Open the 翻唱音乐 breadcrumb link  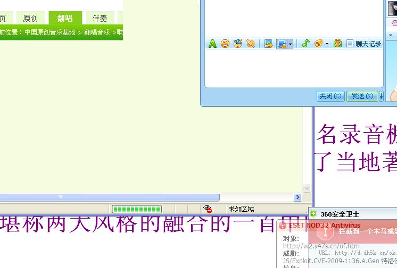[96, 32]
